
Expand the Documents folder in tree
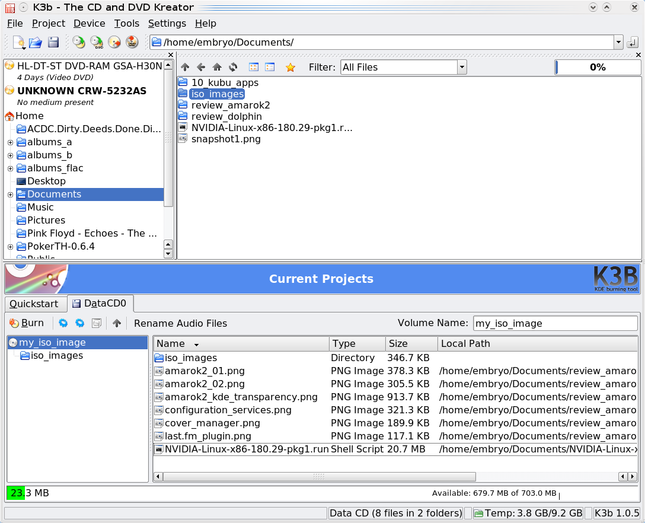click(10, 194)
